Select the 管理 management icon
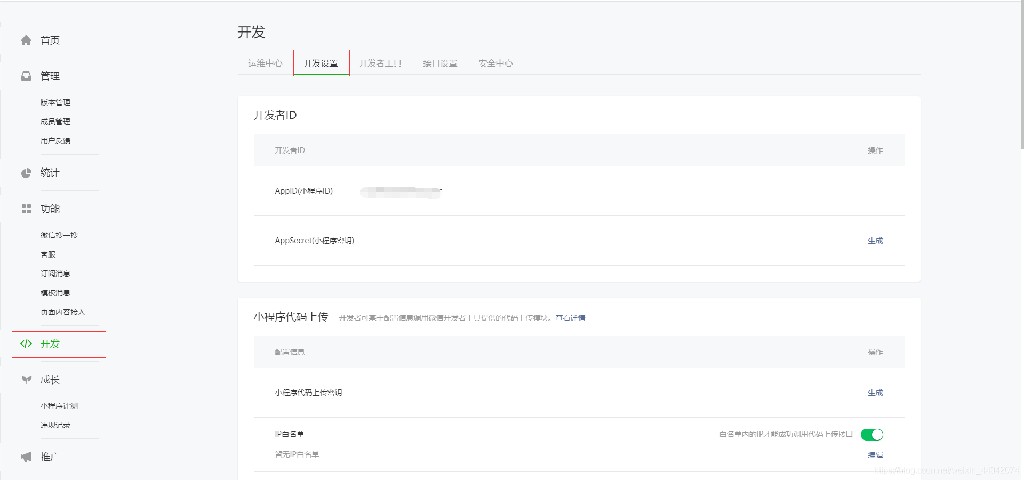The image size is (1024, 480). (26, 76)
